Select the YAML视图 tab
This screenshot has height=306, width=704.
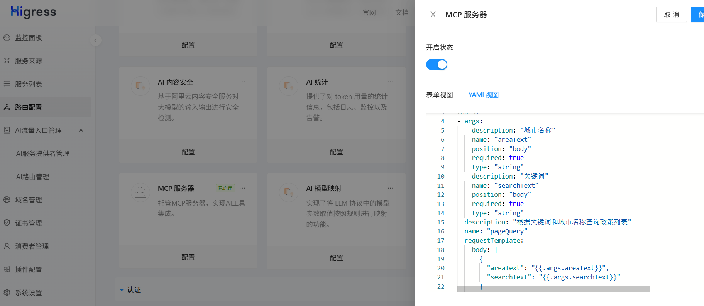coord(484,95)
